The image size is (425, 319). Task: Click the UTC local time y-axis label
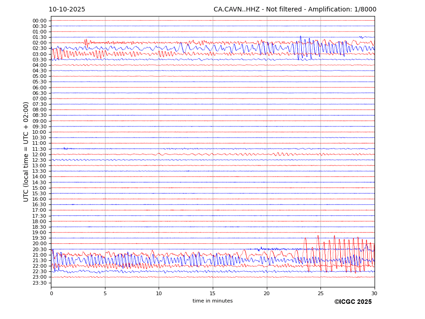(27, 152)
